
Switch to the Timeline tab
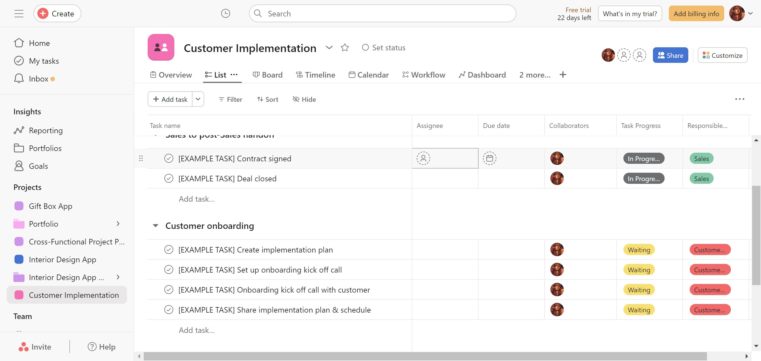316,75
